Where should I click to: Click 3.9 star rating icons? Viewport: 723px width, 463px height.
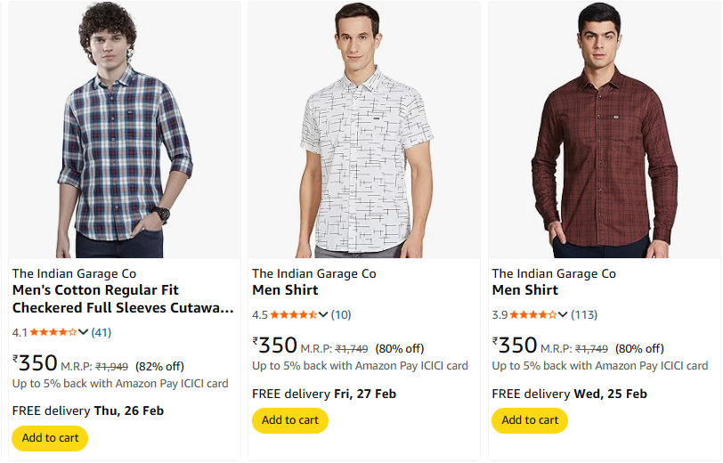point(533,315)
